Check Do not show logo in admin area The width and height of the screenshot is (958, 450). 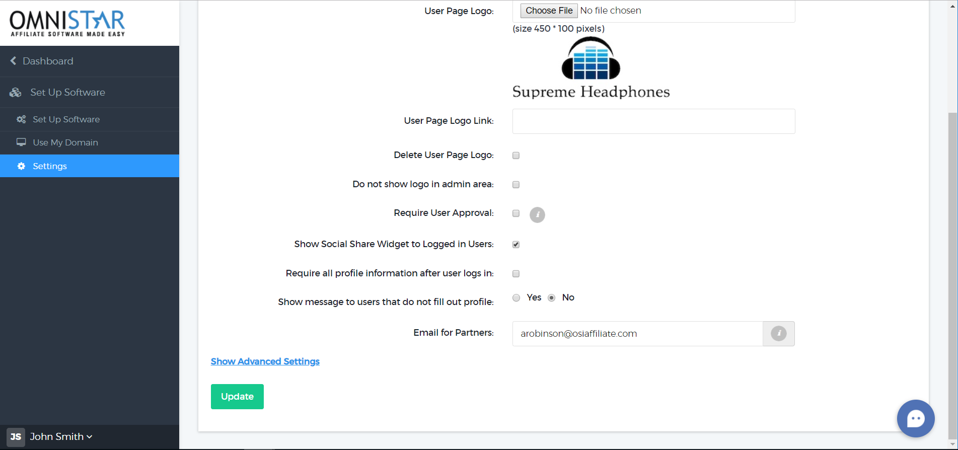click(x=516, y=185)
